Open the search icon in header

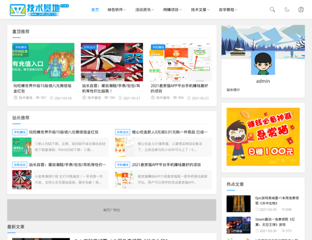272,10
